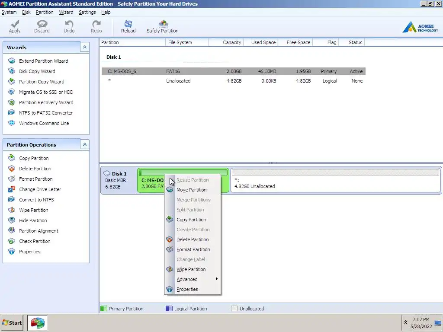
Task: Choose Copy Partition in context menu
Action: click(x=193, y=220)
